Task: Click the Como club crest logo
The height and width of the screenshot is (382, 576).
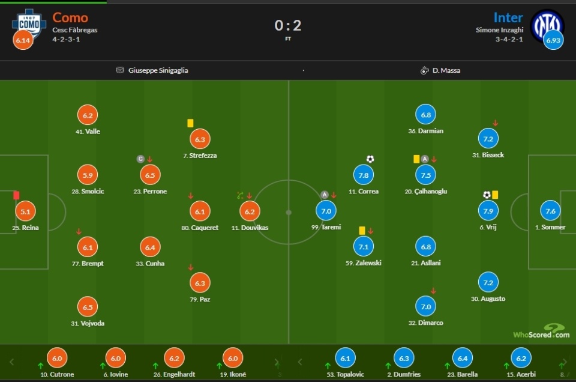Action: [29, 24]
